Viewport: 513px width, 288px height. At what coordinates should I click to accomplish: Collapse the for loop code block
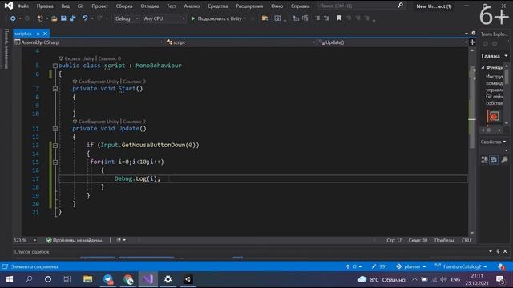(x=55, y=162)
